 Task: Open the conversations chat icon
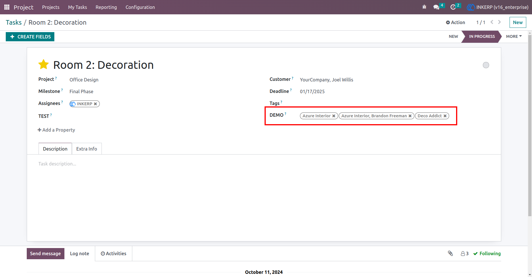pyautogui.click(x=436, y=7)
